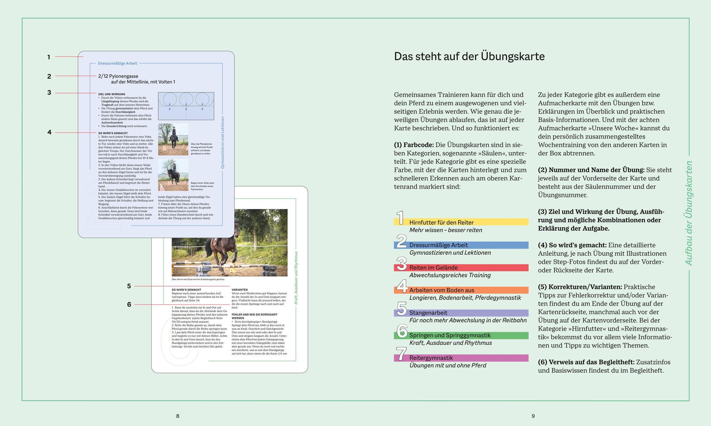This screenshot has height=426, width=711.
Task: Select the green Springen und Springgymnastik bar
Action: pyautogui.click(x=461, y=335)
